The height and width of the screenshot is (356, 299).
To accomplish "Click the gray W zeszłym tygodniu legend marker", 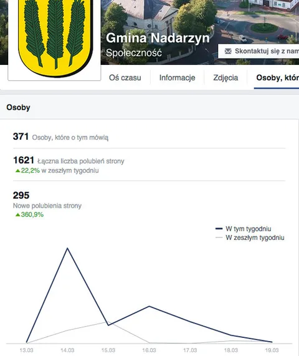I will click(219, 238).
